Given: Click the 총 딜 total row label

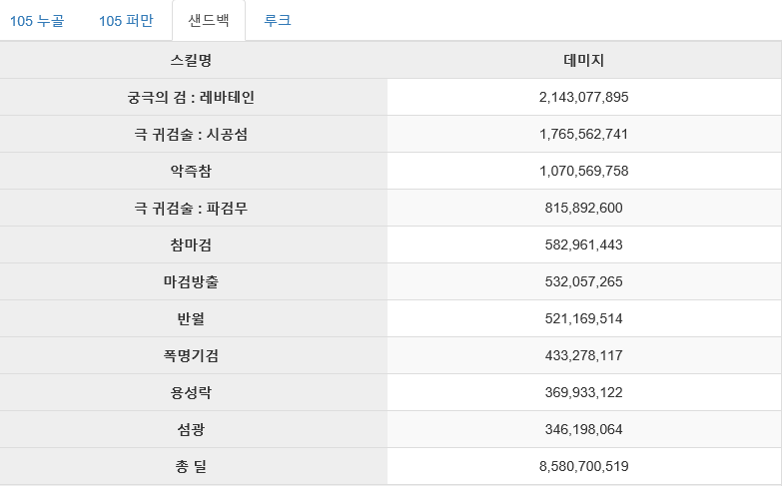Looking at the screenshot, I should (191, 466).
